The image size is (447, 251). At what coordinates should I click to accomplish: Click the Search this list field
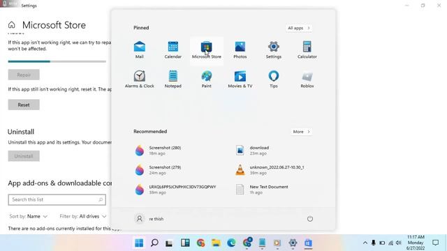(57, 200)
